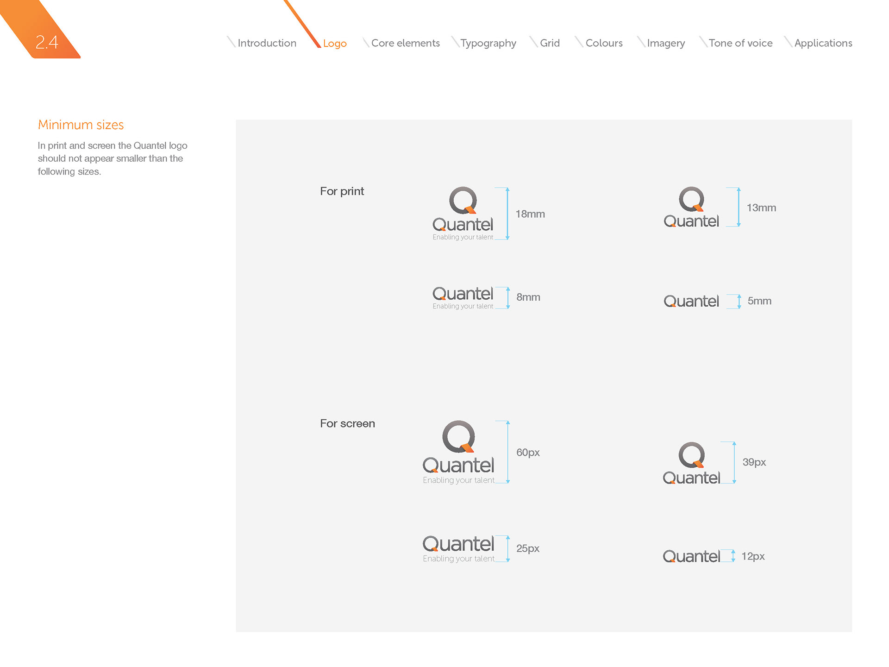Switch to the Grid section
The image size is (889, 667).
[550, 43]
